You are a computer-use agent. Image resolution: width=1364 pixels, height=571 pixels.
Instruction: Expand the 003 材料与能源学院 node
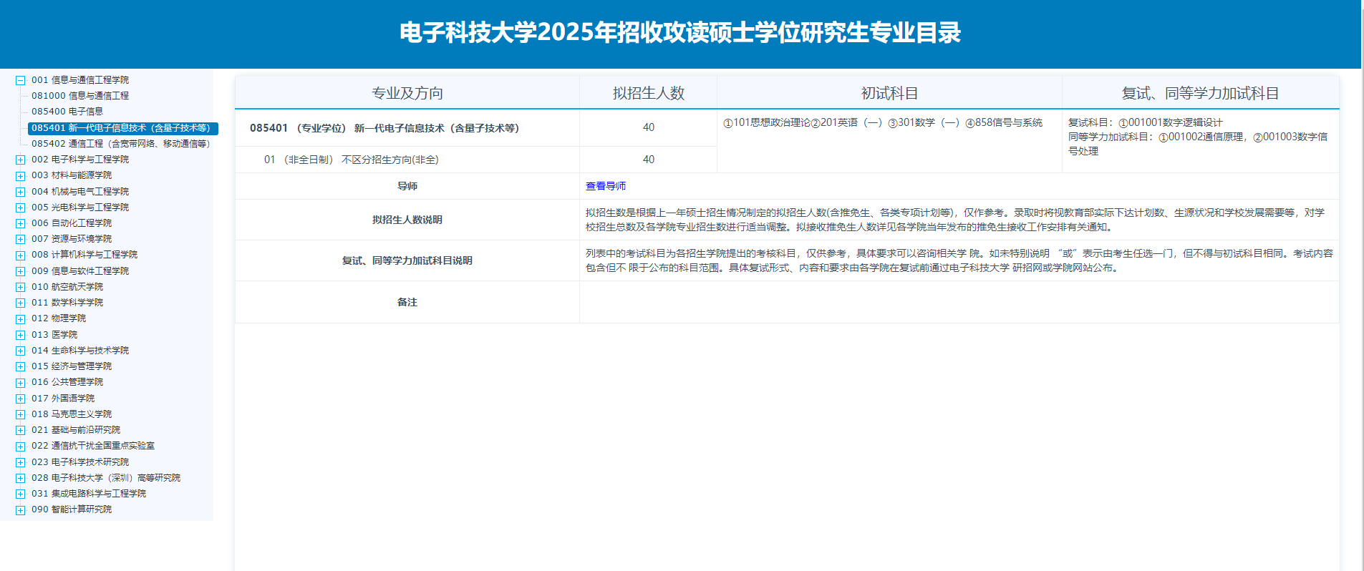coord(21,175)
